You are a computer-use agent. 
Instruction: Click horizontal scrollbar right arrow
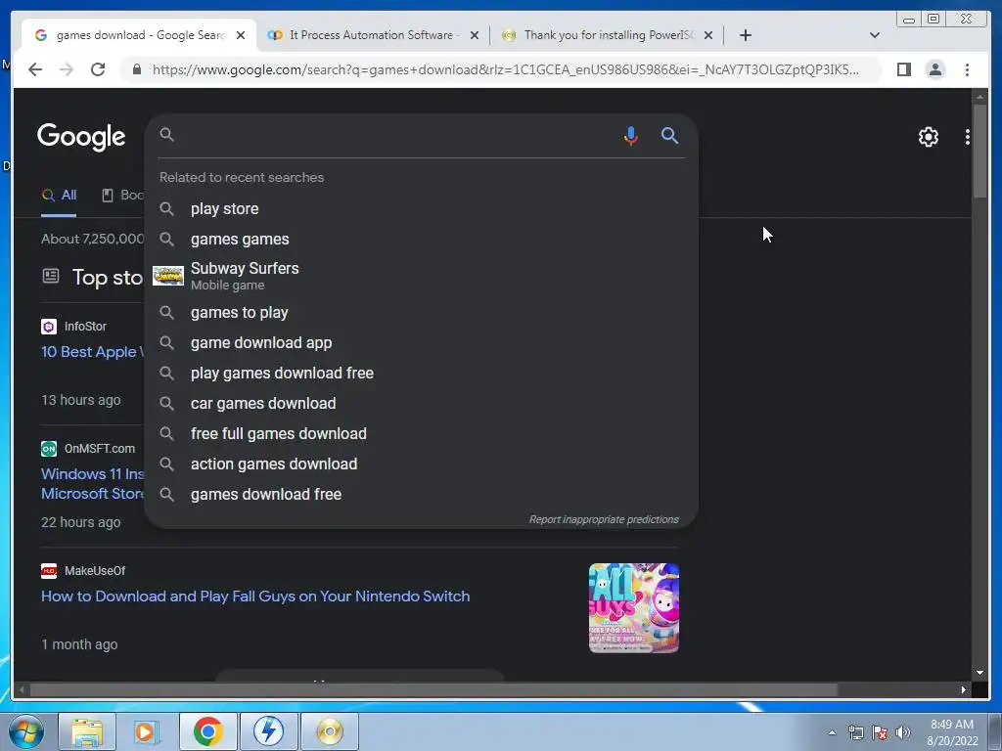click(x=964, y=689)
